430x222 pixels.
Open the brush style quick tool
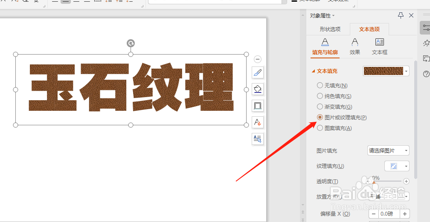coord(258,72)
